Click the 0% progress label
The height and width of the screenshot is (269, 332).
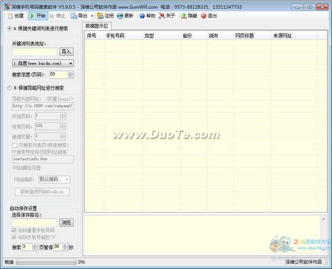pos(81,262)
